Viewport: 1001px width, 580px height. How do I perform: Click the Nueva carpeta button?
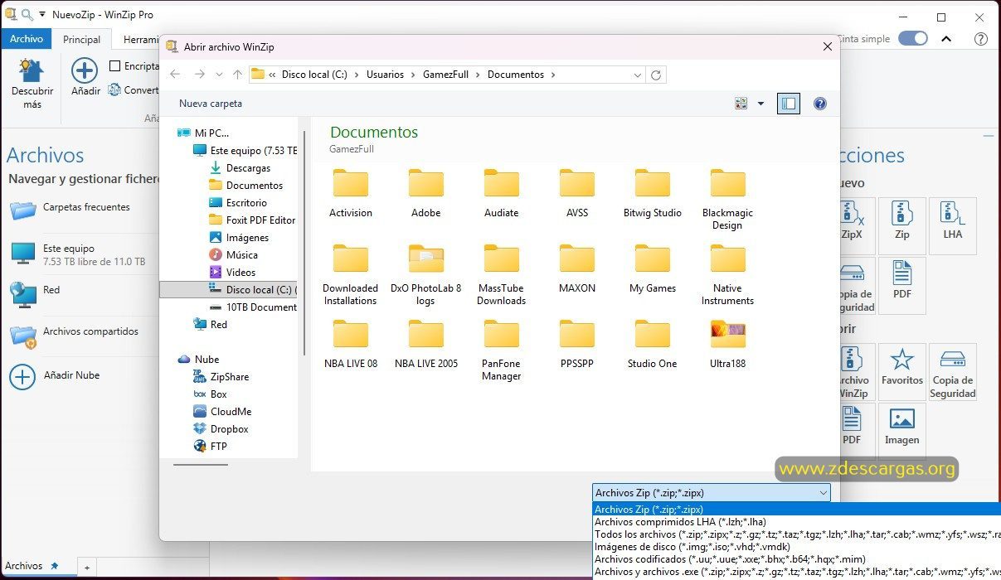pyautogui.click(x=211, y=104)
